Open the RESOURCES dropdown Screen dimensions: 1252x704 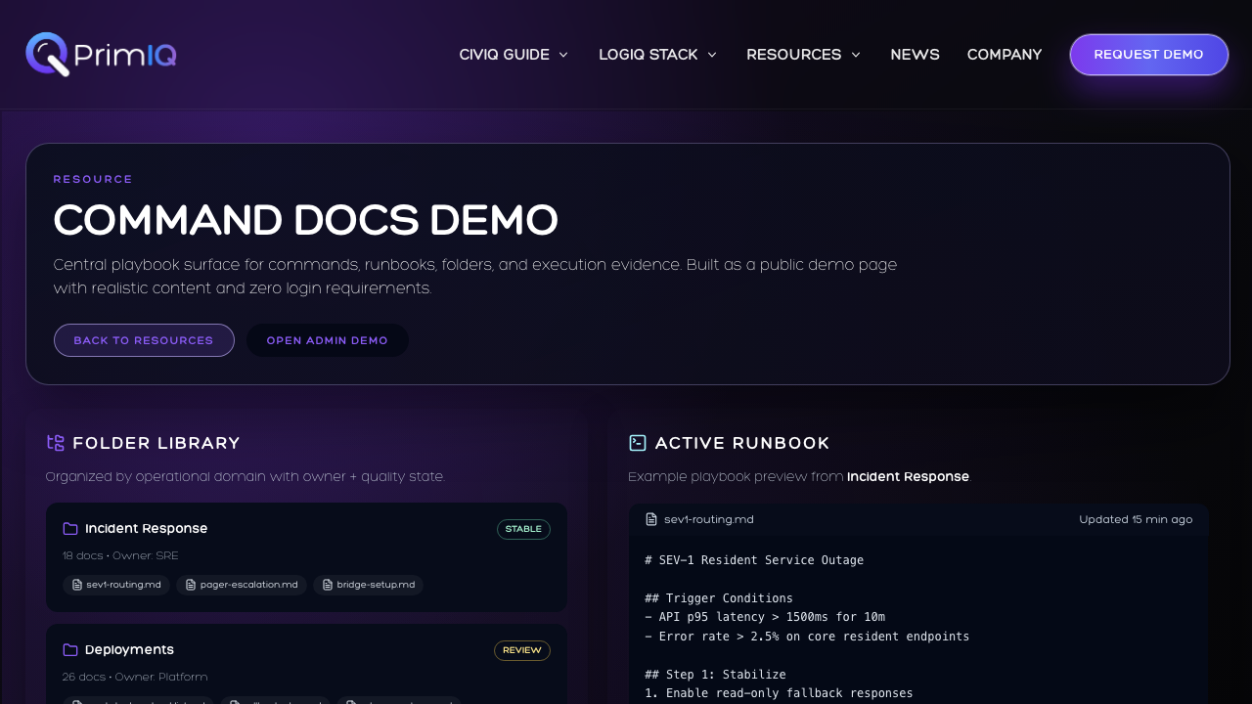tap(803, 55)
